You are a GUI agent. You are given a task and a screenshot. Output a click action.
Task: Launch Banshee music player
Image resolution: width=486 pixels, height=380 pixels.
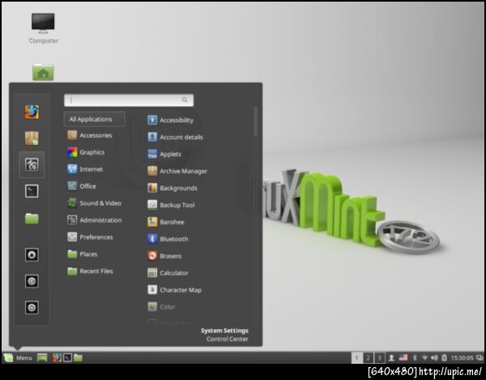(166, 222)
